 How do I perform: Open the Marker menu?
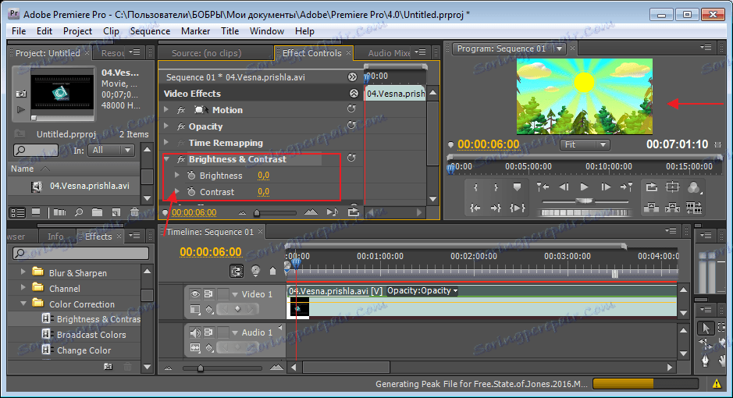click(x=195, y=31)
